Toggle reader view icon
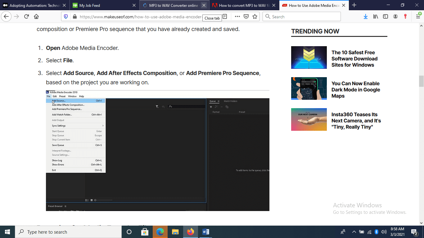The width and height of the screenshot is (424, 238). coord(225,17)
